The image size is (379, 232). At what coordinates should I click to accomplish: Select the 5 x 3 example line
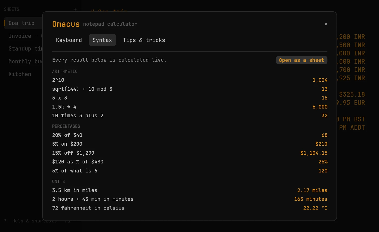click(x=60, y=98)
